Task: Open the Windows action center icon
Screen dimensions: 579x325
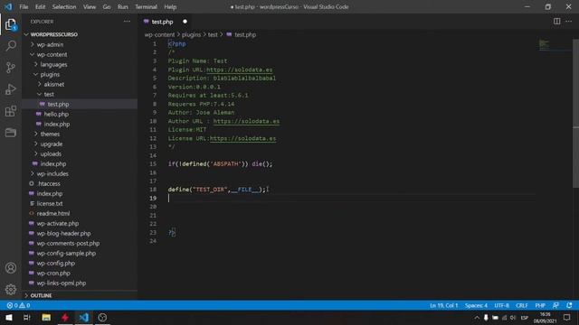Action: tap(567, 317)
